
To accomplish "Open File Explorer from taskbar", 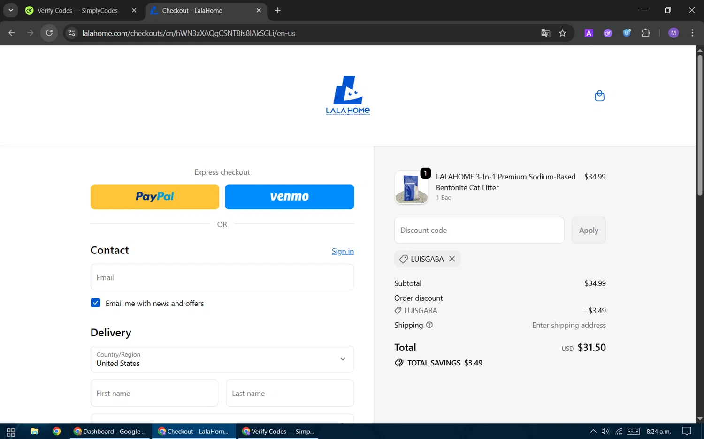I will [35, 432].
